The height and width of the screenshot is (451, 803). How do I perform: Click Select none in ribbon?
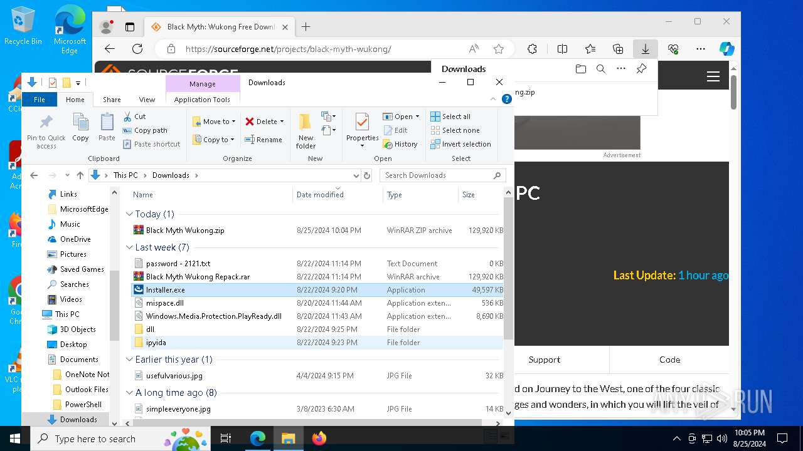pyautogui.click(x=455, y=130)
